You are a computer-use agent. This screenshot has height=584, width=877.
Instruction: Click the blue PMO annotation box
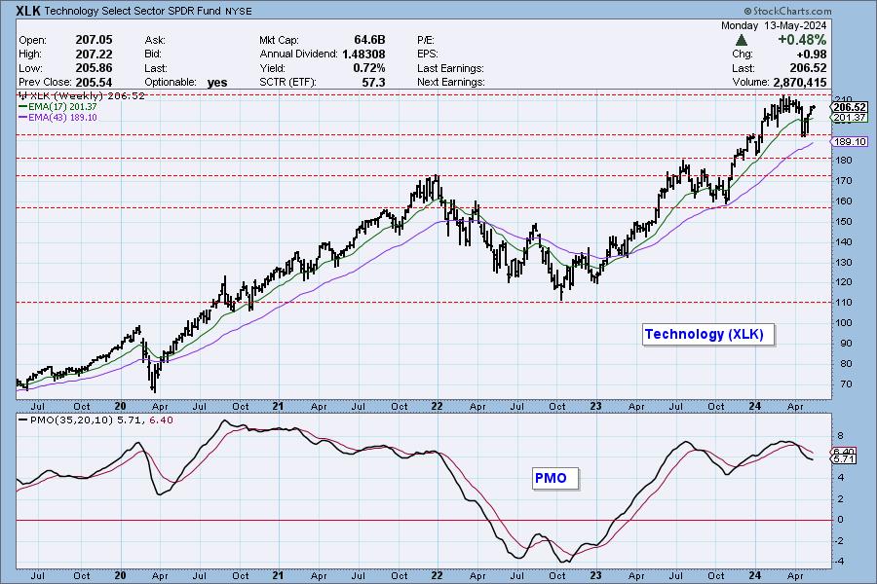point(554,478)
